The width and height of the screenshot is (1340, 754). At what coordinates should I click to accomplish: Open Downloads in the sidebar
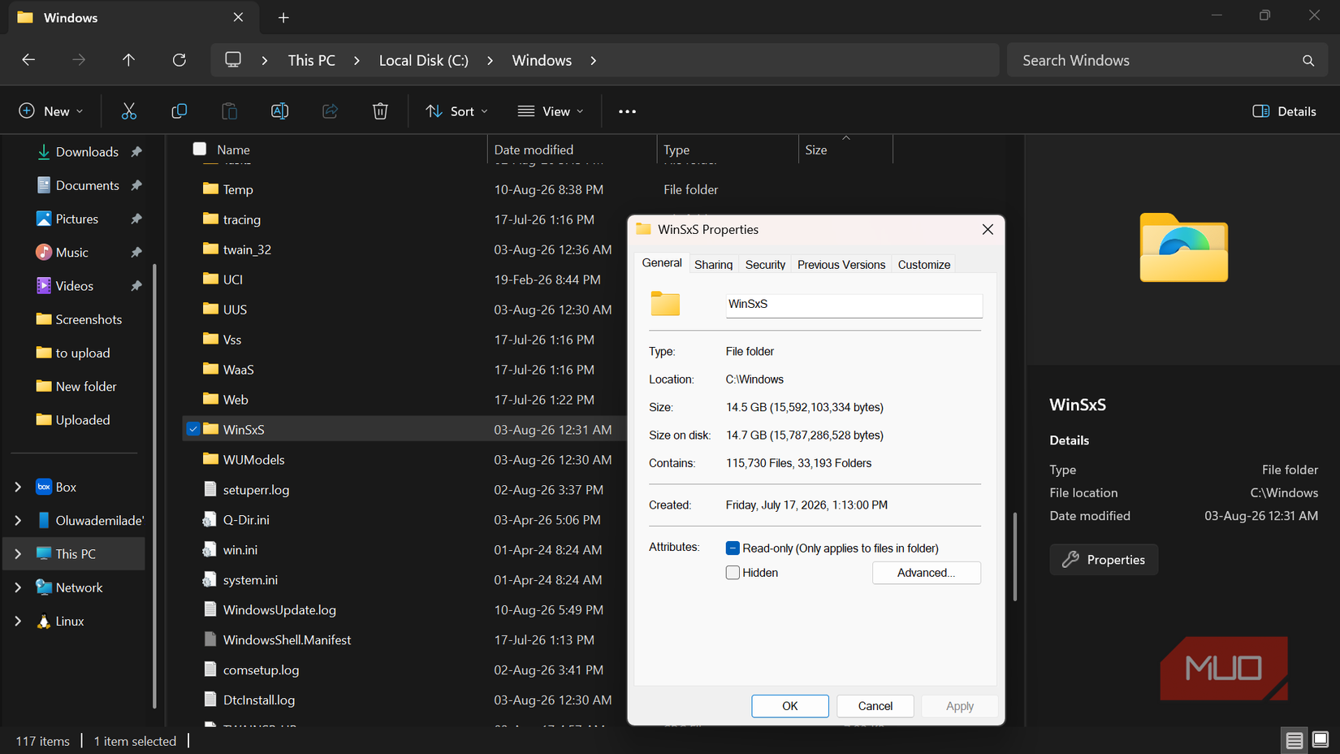87,152
